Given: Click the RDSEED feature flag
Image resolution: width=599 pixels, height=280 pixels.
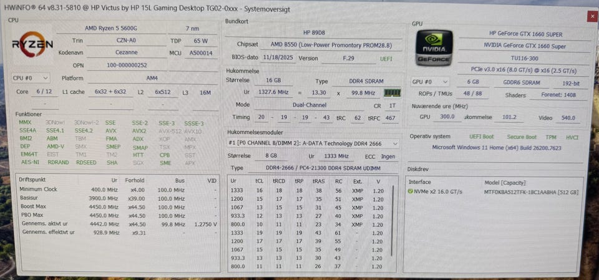Looking at the screenshot, I should tap(86, 162).
